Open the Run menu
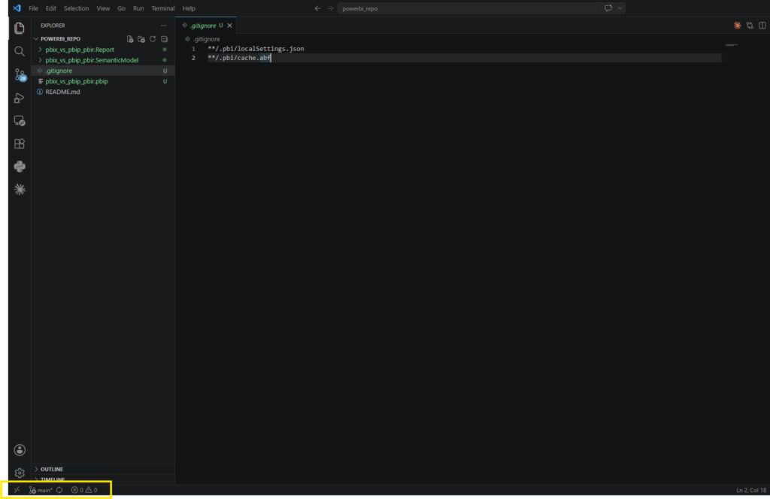Image resolution: width=770 pixels, height=499 pixels. (138, 8)
